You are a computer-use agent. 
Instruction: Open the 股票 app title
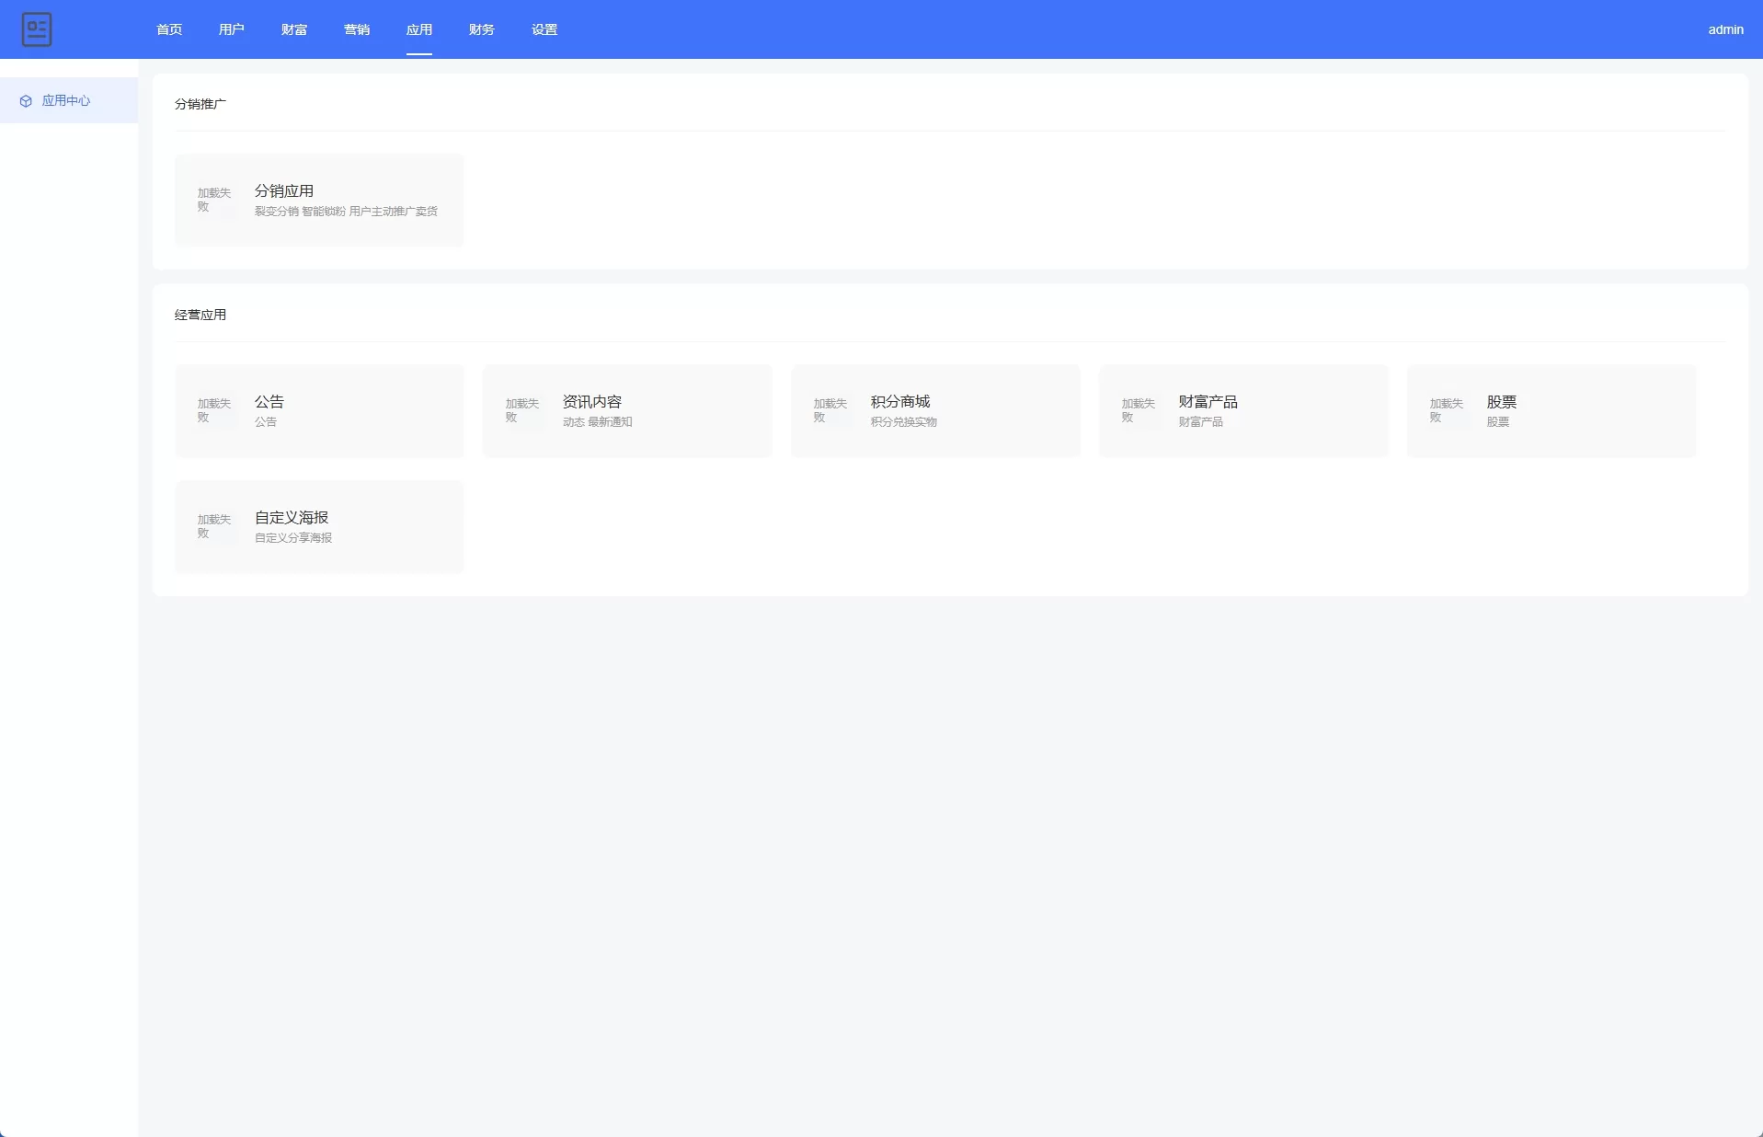(1502, 401)
